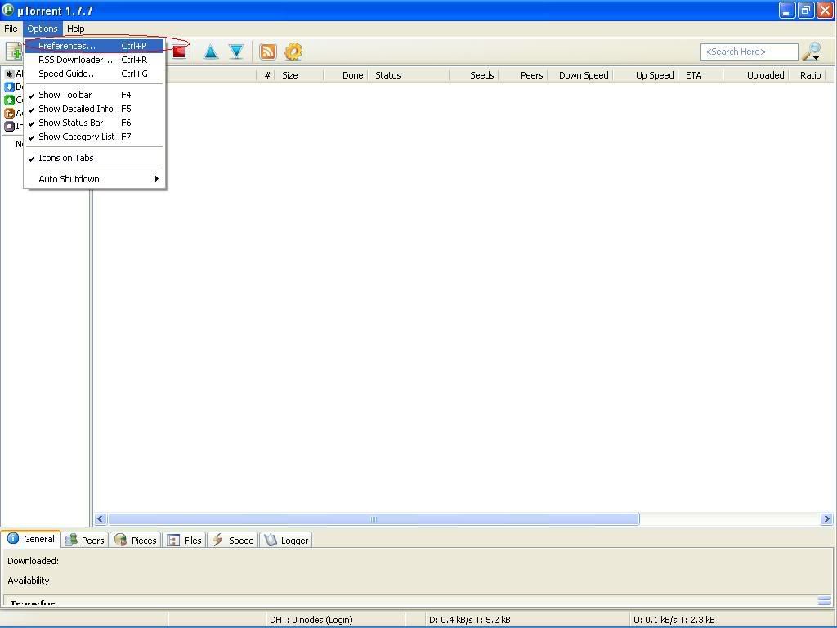Viewport: 837px width, 628px height.
Task: Move torrent up the queue with arrow icon
Action: click(211, 52)
